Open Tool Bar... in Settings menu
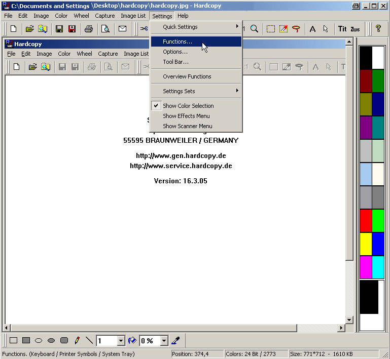The height and width of the screenshot is (359, 390). point(196,62)
